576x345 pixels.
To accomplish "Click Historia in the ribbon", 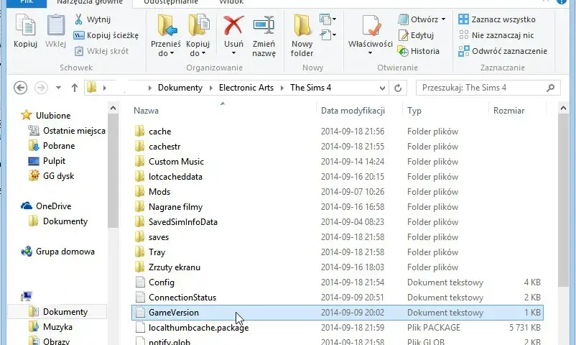I will [419, 51].
